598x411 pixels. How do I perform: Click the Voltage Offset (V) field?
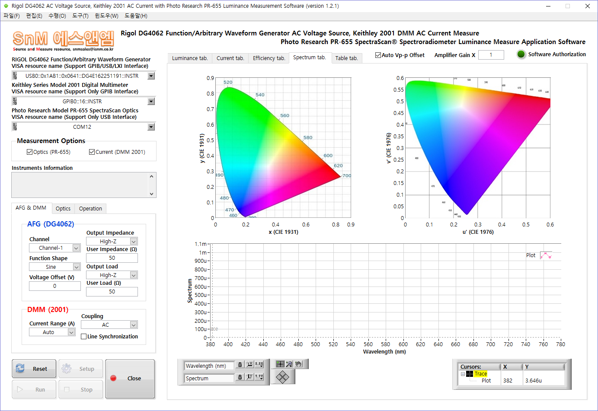(x=55, y=286)
